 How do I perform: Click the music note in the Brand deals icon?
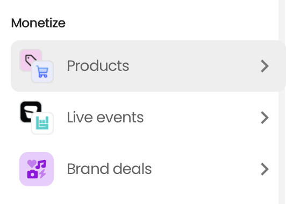(41, 164)
